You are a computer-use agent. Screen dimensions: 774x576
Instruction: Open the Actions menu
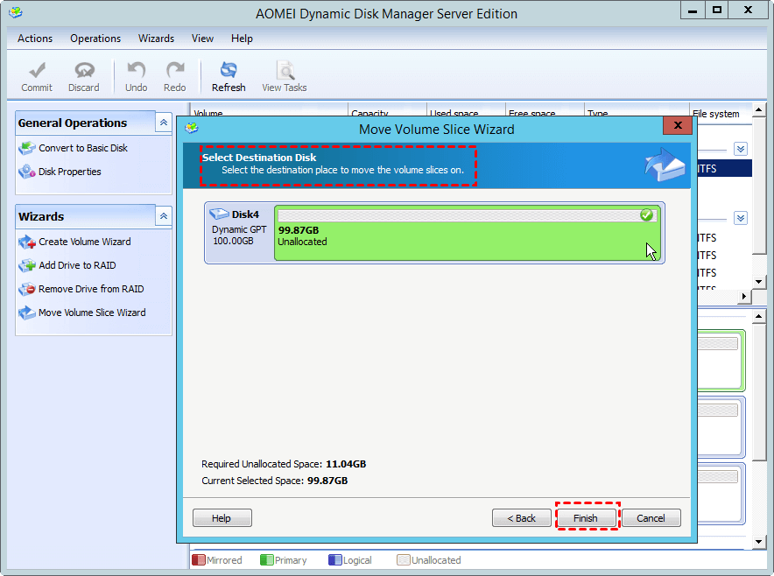click(x=35, y=39)
